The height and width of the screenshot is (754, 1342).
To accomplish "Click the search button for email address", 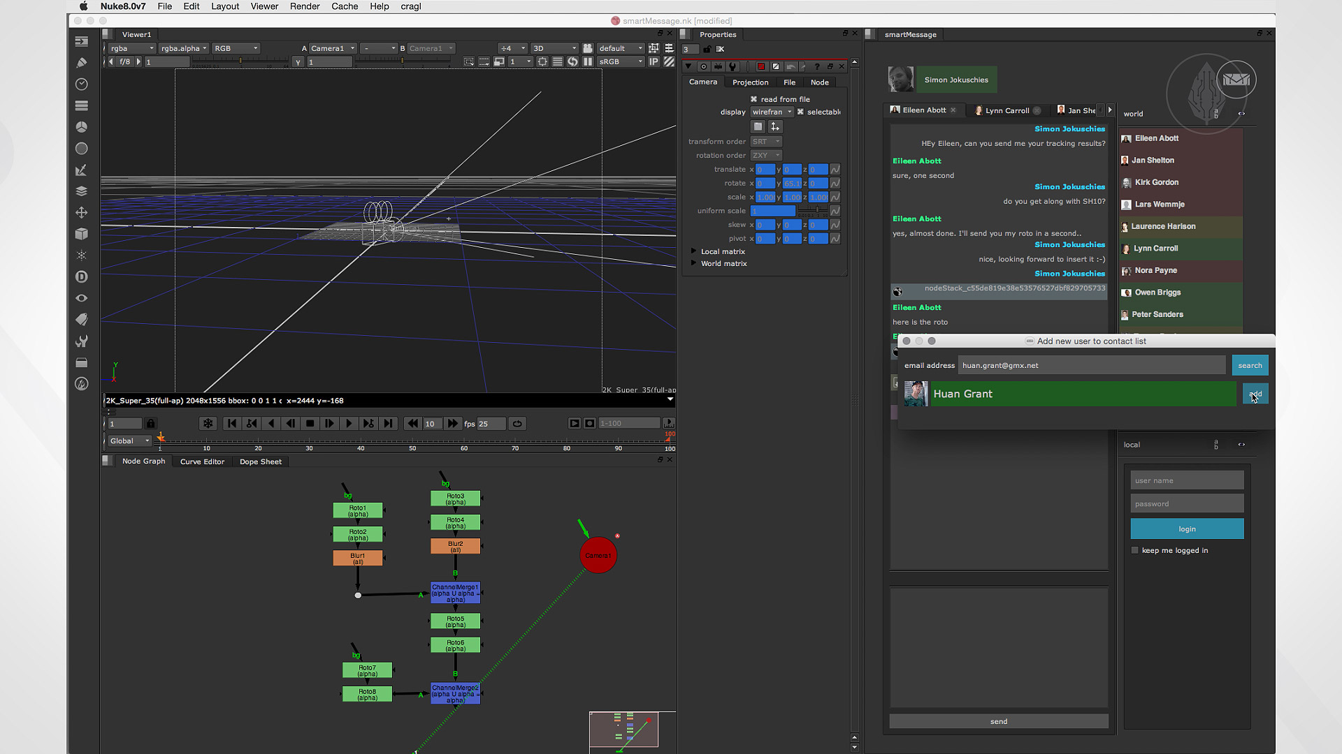I will (1249, 365).
